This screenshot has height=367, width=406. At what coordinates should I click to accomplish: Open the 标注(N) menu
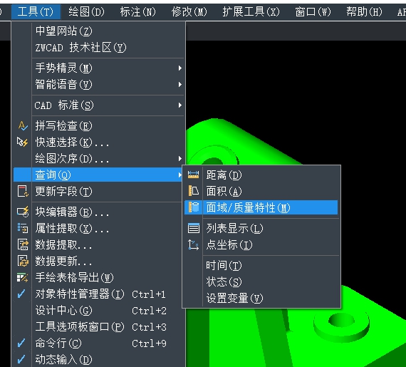[137, 11]
